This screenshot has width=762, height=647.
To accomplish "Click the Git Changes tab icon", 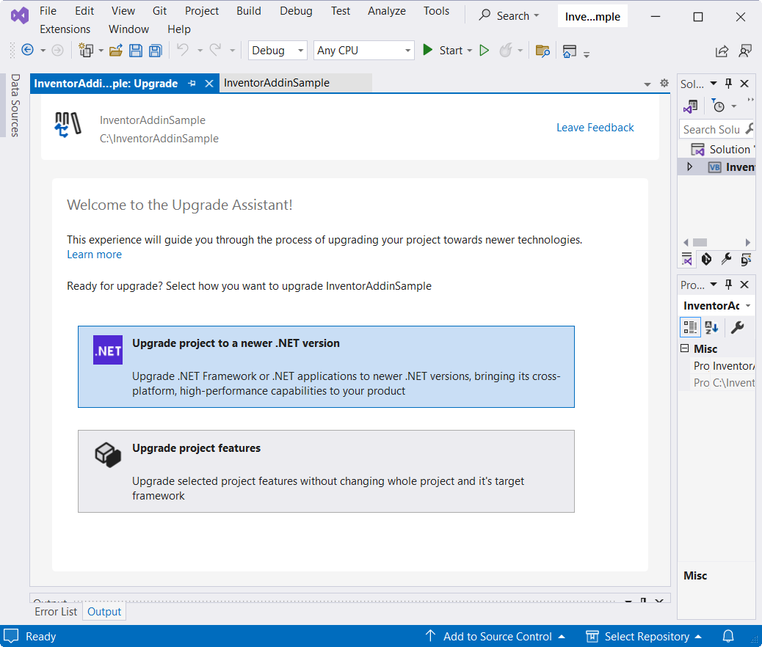I will click(x=707, y=260).
